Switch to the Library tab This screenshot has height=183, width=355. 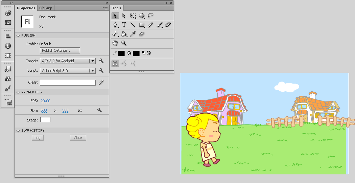46,8
